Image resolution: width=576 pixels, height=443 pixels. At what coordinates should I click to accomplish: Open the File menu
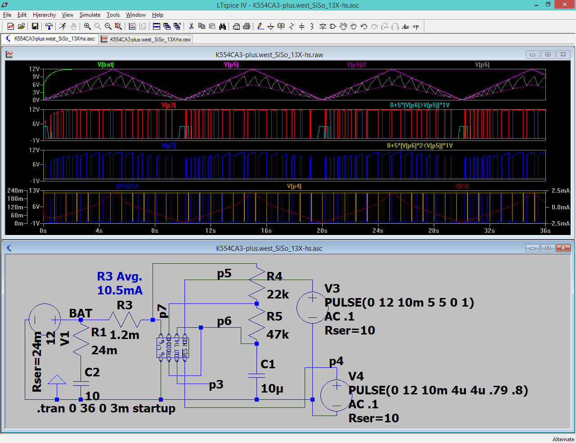click(x=7, y=15)
